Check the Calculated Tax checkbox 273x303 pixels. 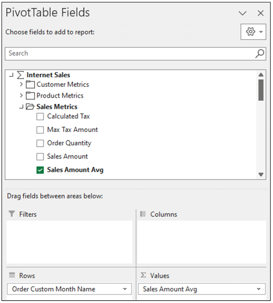point(40,116)
